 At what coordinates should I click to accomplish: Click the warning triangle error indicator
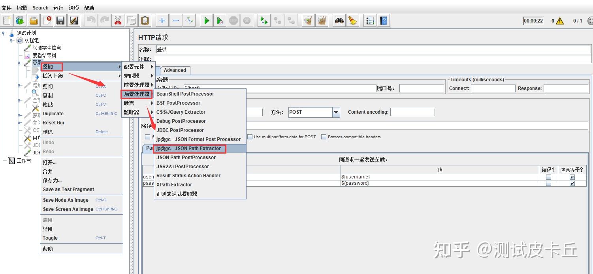(x=560, y=21)
